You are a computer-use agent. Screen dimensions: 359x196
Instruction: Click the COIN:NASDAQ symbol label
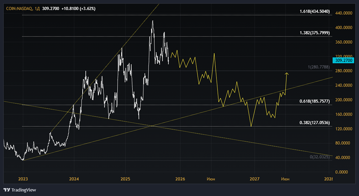click(x=19, y=9)
